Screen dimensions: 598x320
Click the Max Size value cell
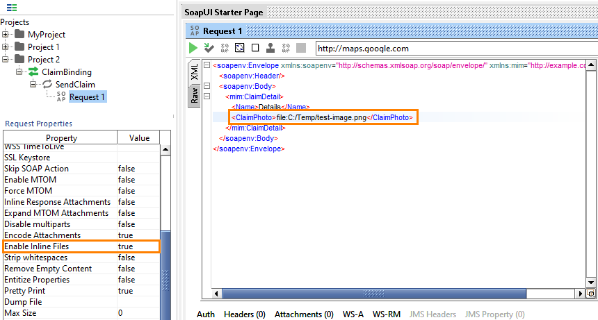(x=138, y=313)
